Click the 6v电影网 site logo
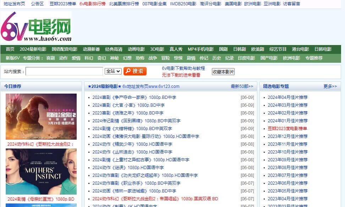 click(36, 27)
